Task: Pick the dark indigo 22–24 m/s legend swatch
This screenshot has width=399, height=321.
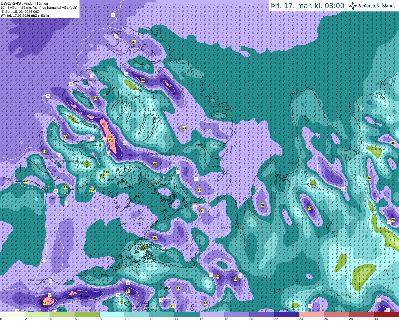Action: click(x=287, y=315)
